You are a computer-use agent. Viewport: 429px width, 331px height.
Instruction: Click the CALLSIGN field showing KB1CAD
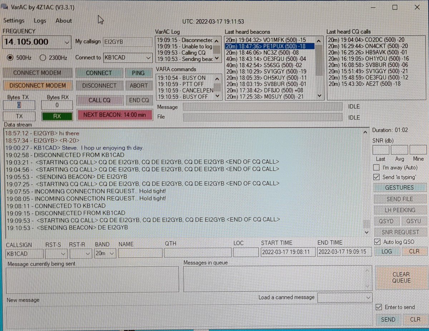click(x=24, y=253)
